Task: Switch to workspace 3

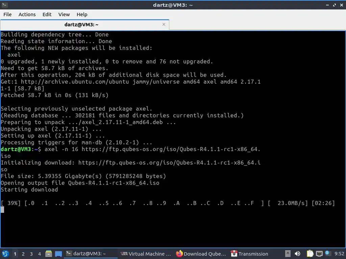Action: coord(31,254)
